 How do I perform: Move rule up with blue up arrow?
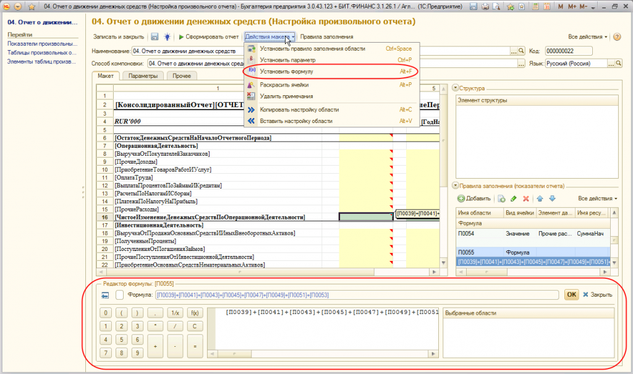coord(540,198)
